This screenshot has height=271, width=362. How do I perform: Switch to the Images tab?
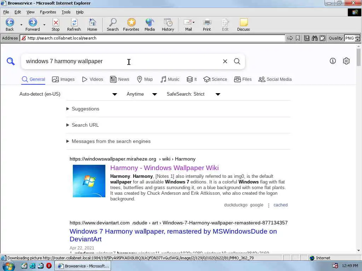(x=63, y=79)
